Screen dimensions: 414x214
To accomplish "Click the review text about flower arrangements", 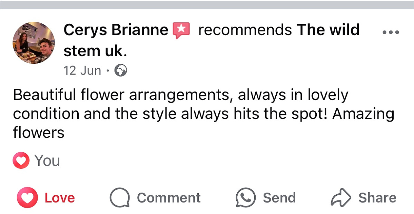I will [x=204, y=114].
